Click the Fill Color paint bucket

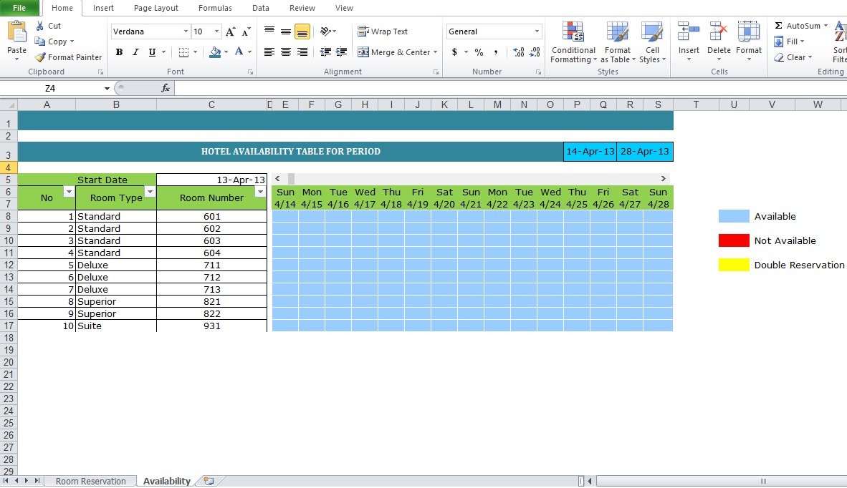click(x=215, y=52)
